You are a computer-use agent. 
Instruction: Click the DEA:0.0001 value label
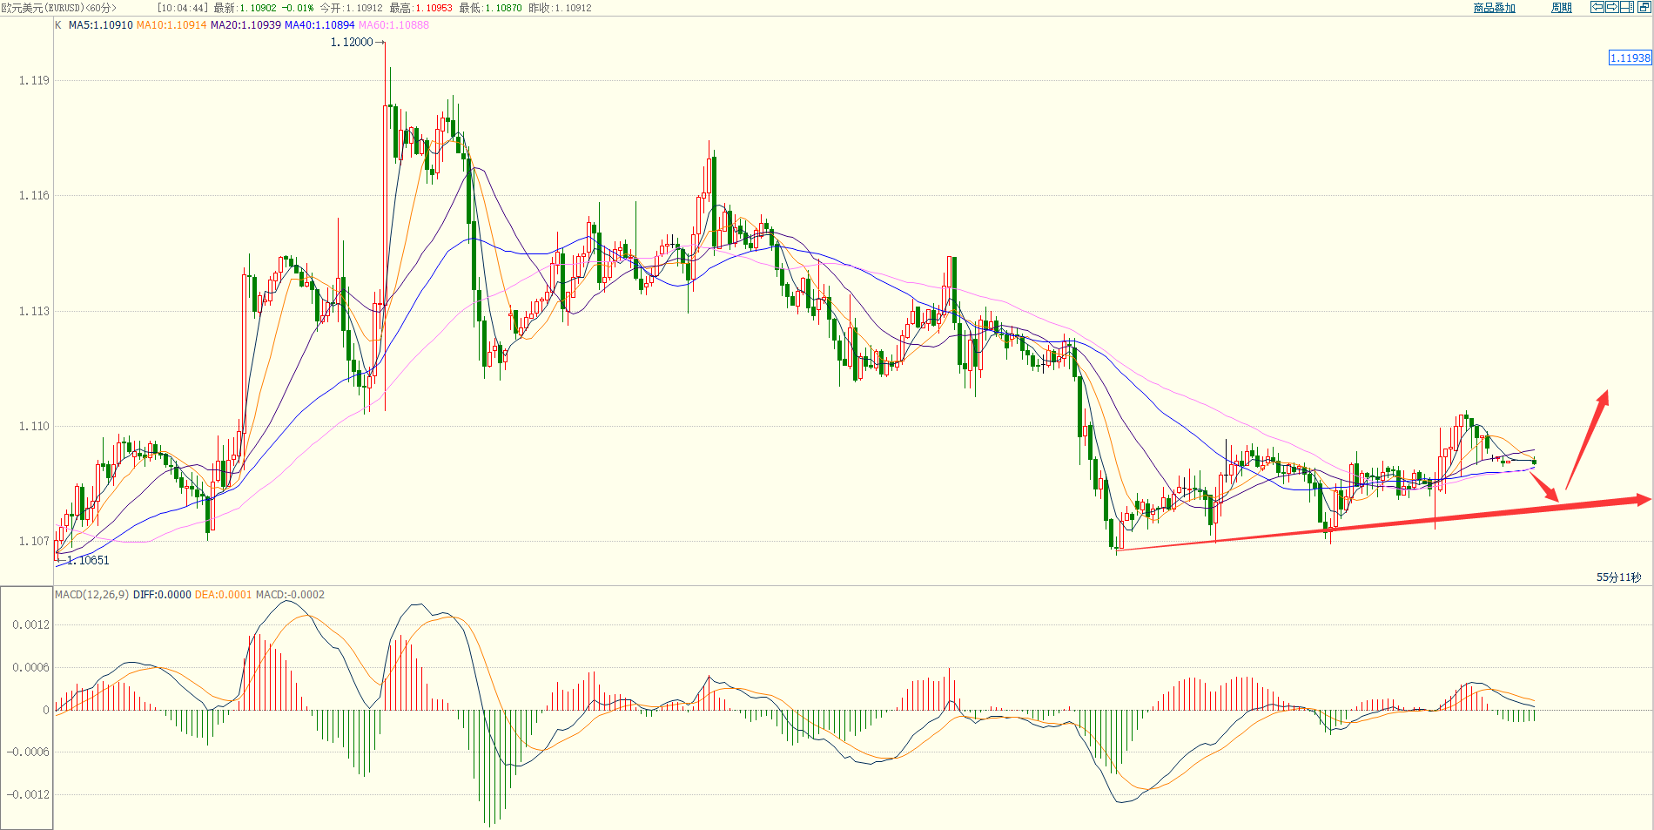click(x=223, y=595)
